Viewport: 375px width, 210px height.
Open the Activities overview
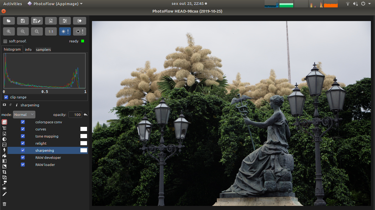(x=13, y=4)
